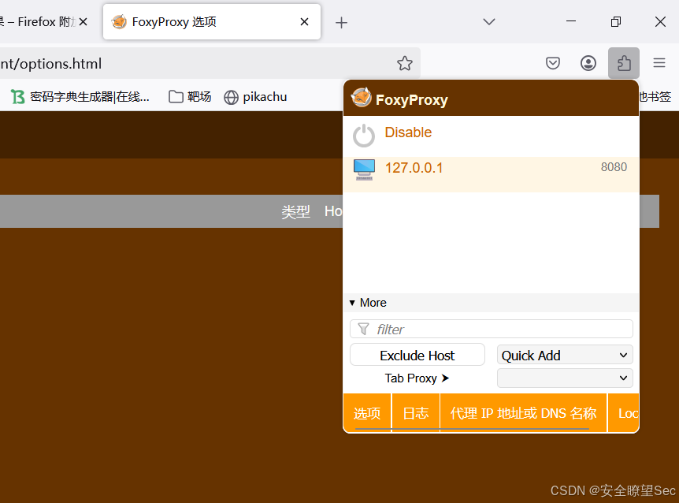Open the Firefox hamburger application menu
679x503 pixels.
click(659, 63)
